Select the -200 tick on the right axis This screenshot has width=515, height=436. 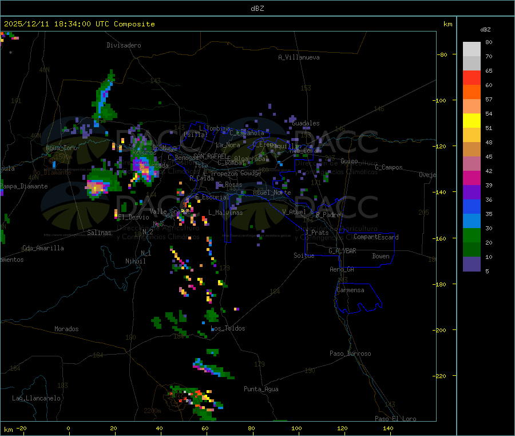click(441, 330)
